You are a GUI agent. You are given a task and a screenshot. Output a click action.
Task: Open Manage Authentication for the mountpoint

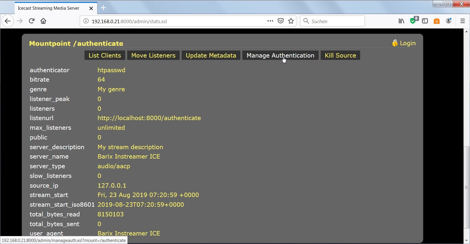[280, 55]
